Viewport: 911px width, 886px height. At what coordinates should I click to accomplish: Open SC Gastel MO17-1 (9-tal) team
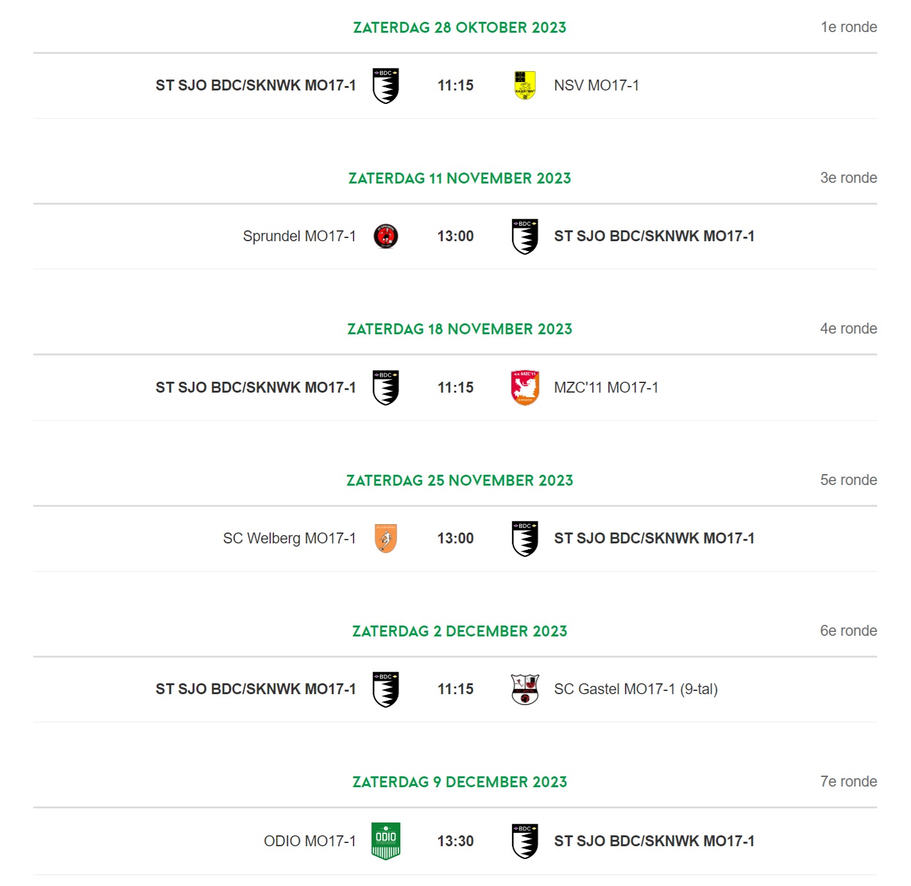point(636,689)
